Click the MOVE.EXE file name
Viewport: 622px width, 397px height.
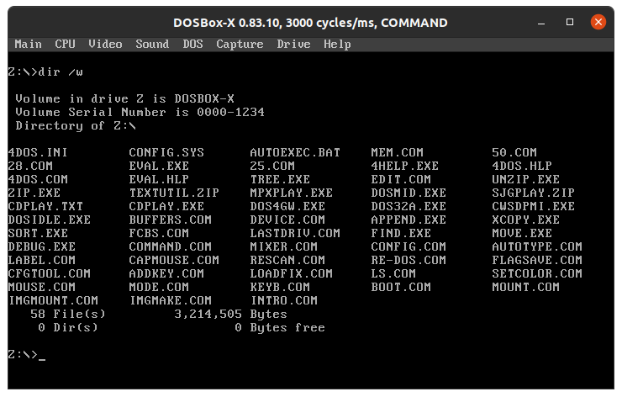(522, 234)
